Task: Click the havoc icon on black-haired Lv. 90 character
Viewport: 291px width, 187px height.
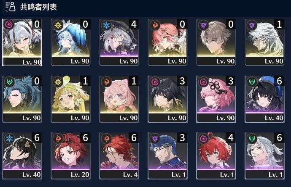Action: 155,82
